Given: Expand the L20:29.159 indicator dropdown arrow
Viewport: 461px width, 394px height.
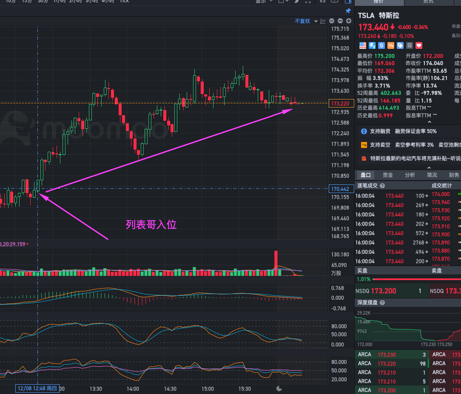Looking at the screenshot, I should tap(28, 244).
